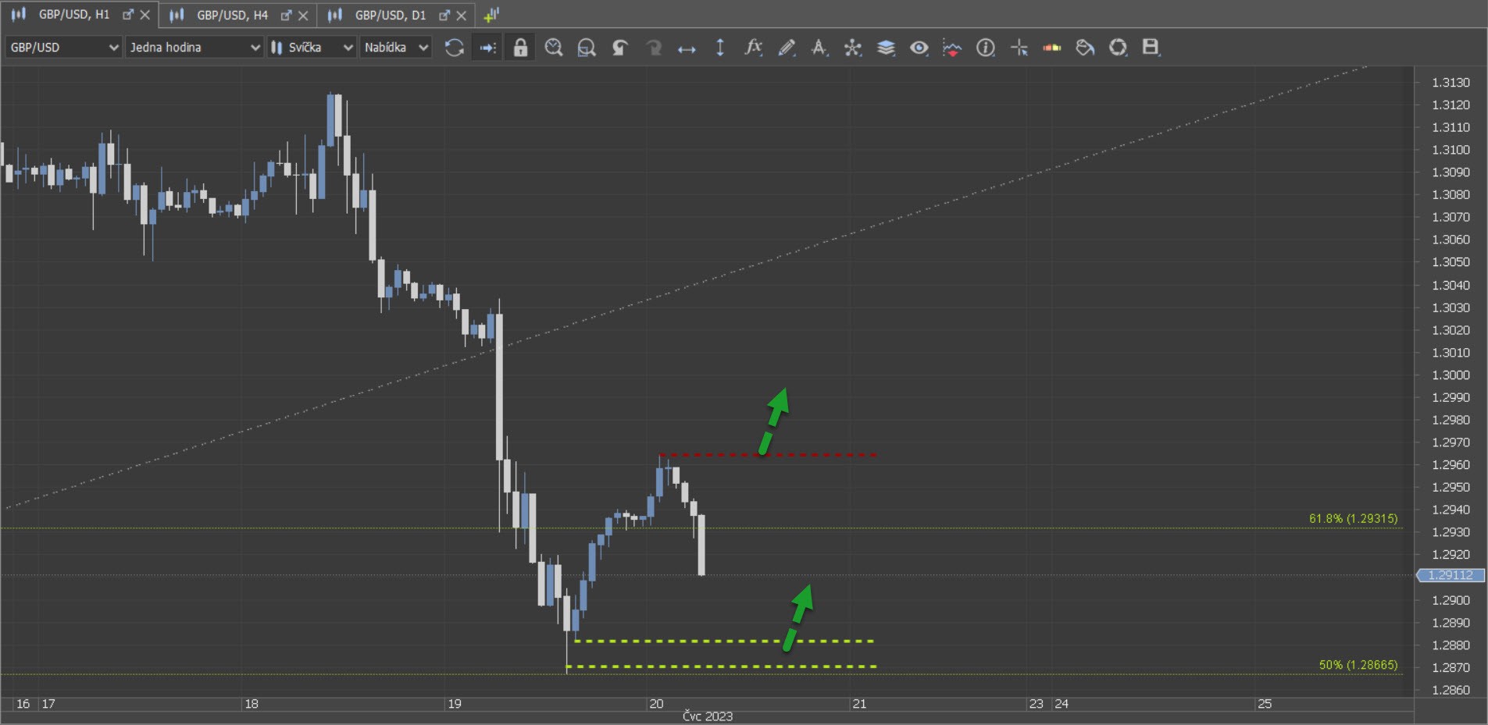1488x725 pixels.
Task: Click the greyed redo arrow icon
Action: pos(653,48)
